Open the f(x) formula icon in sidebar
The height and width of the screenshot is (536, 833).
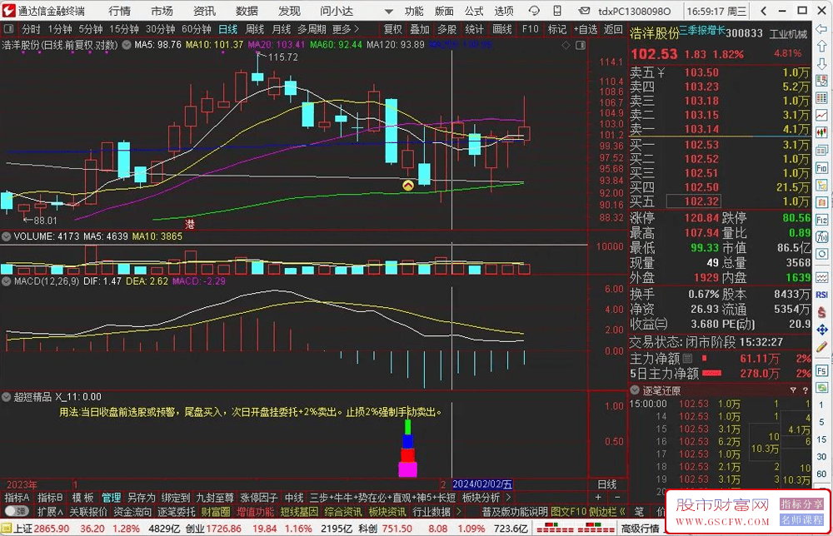tap(822, 236)
